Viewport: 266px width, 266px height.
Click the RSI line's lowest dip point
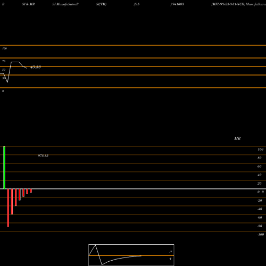point(7,82)
